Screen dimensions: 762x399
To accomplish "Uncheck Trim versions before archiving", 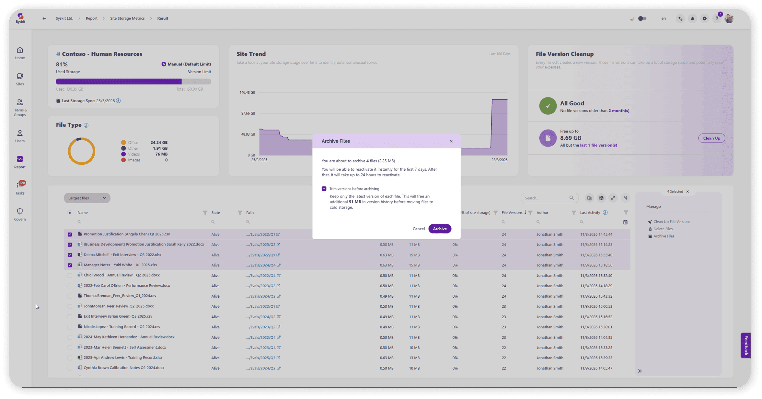I will tap(324, 189).
